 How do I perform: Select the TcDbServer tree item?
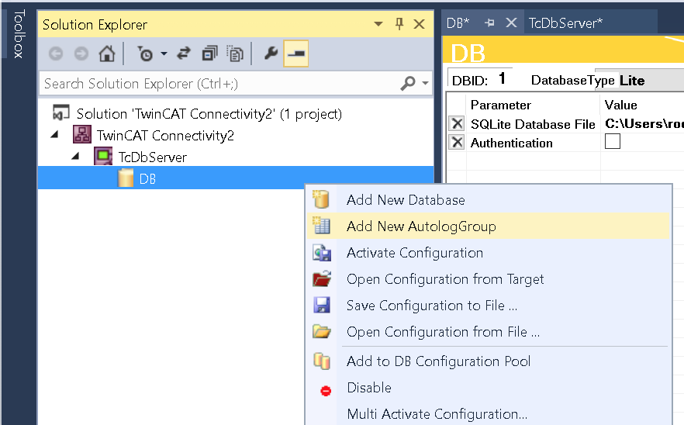coord(152,157)
